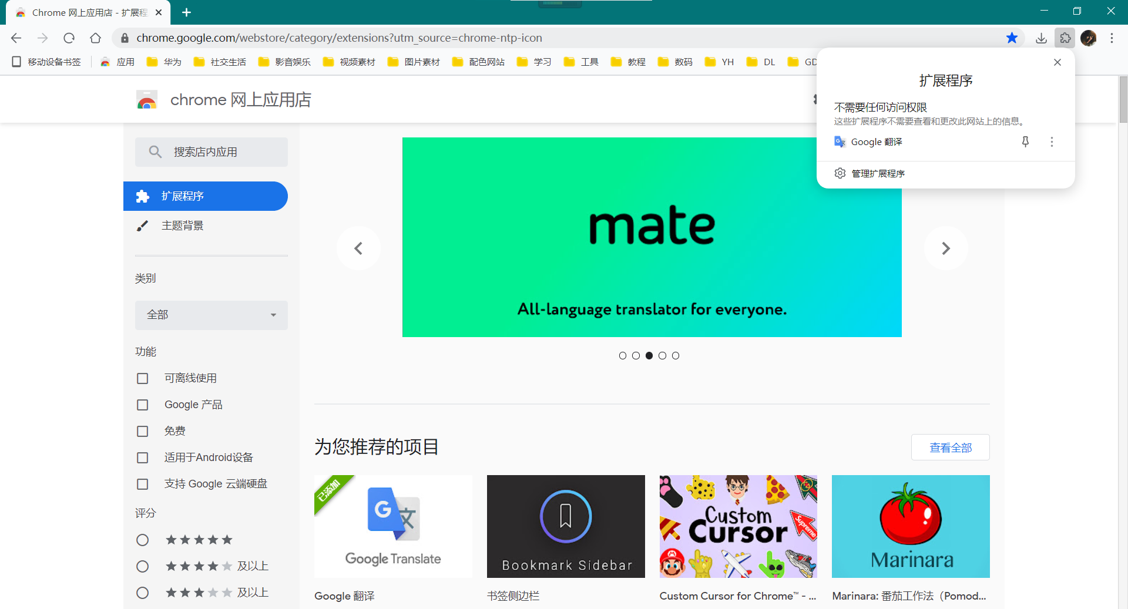Toggle the extensions puzzle icon
This screenshot has height=609, width=1128.
pos(1065,38)
